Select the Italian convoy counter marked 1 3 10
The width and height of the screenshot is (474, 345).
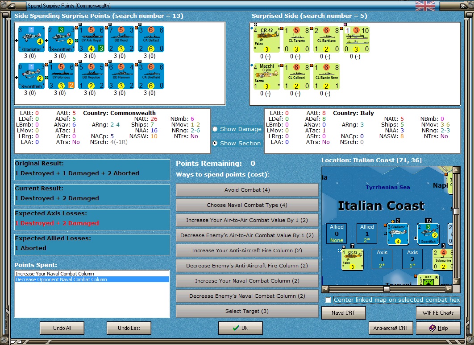pyautogui.click(x=356, y=39)
